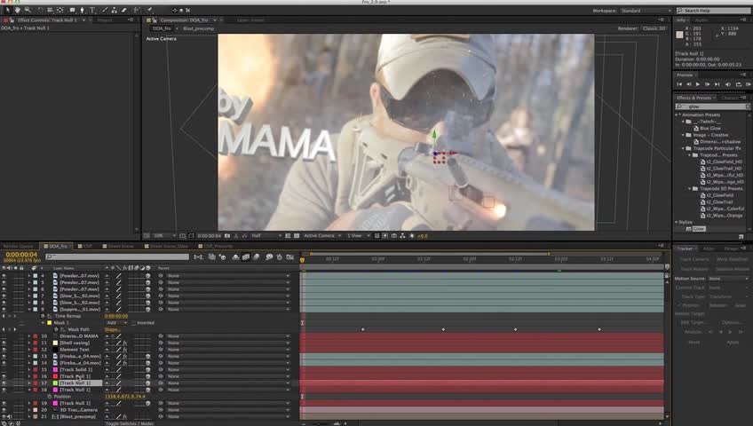Viewport: 753px width, 426px height.
Task: Open the viewer resolution dropdown showing Half
Action: [266, 235]
